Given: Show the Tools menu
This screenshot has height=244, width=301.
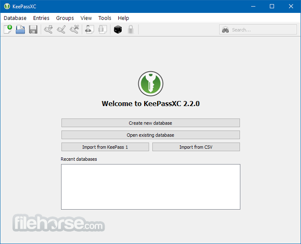Looking at the screenshot, I should point(104,18).
